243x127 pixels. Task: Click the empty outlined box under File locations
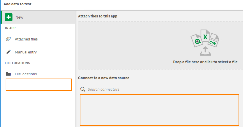(39, 84)
